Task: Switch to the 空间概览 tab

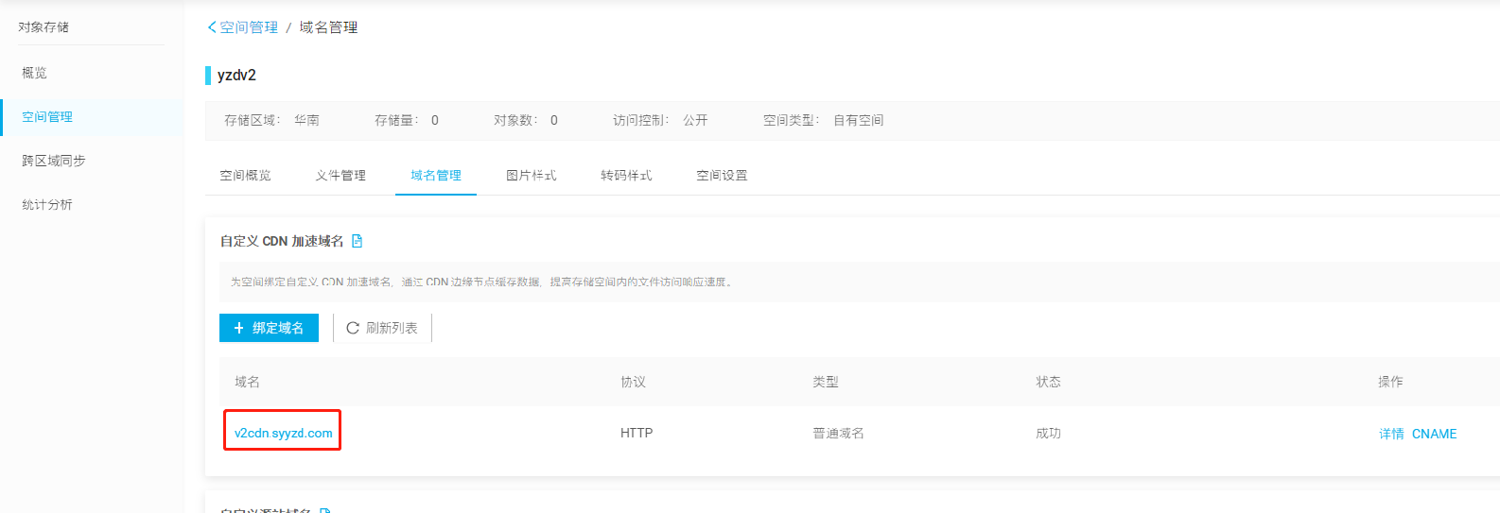Action: click(x=245, y=176)
